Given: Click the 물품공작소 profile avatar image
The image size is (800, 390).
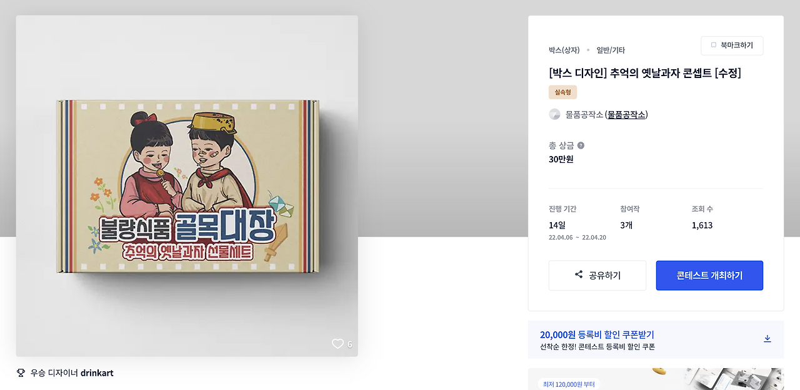Looking at the screenshot, I should pyautogui.click(x=554, y=114).
